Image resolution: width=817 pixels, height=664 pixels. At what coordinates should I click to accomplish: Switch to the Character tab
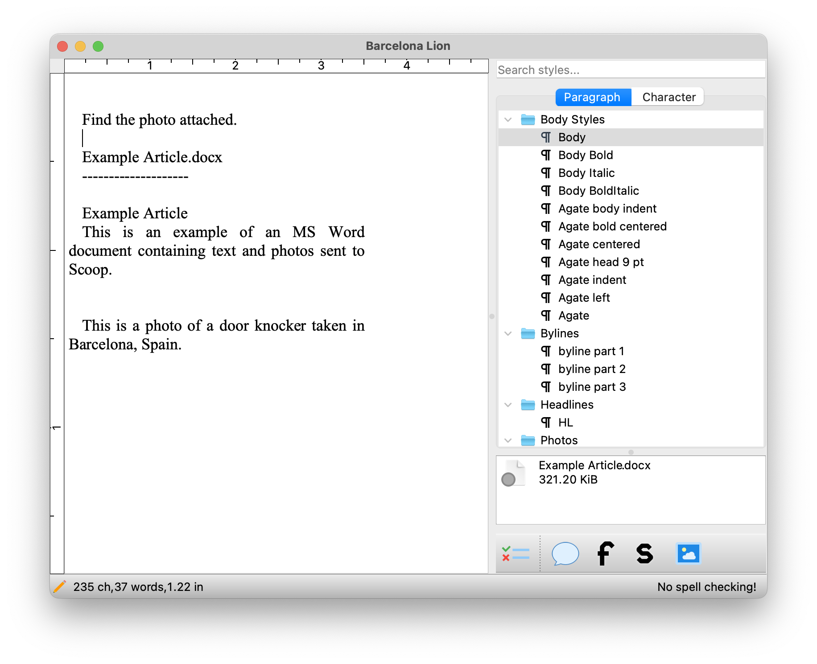668,97
